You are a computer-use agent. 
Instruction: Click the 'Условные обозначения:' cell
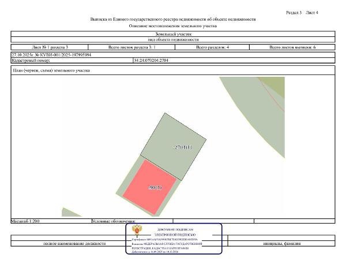(133, 221)
